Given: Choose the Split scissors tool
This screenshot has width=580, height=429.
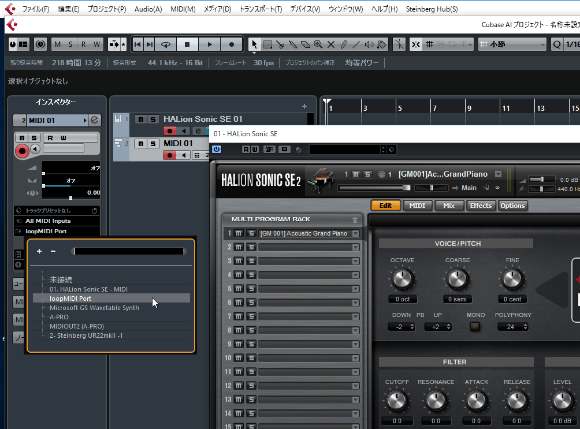Looking at the screenshot, I should (280, 45).
